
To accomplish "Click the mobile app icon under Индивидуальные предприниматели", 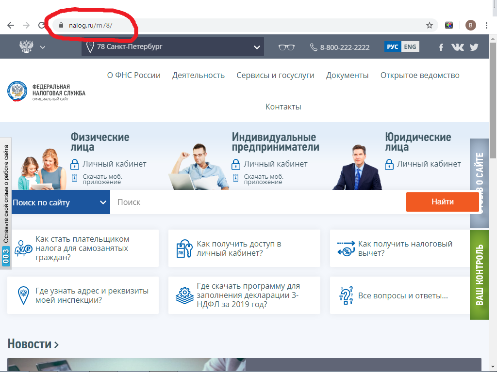I will (x=237, y=178).
